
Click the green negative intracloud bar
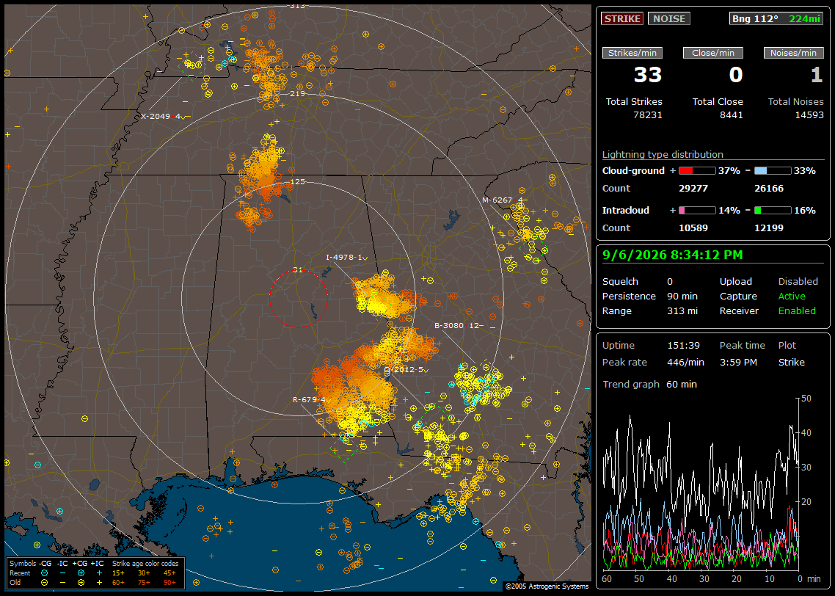(x=773, y=211)
